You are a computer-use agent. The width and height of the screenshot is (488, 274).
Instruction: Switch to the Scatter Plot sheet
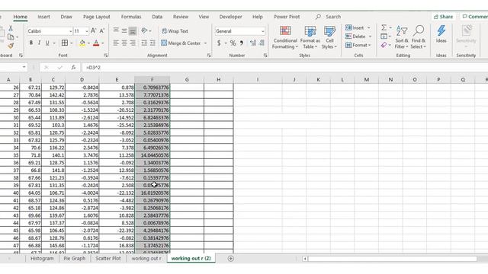tap(108, 259)
